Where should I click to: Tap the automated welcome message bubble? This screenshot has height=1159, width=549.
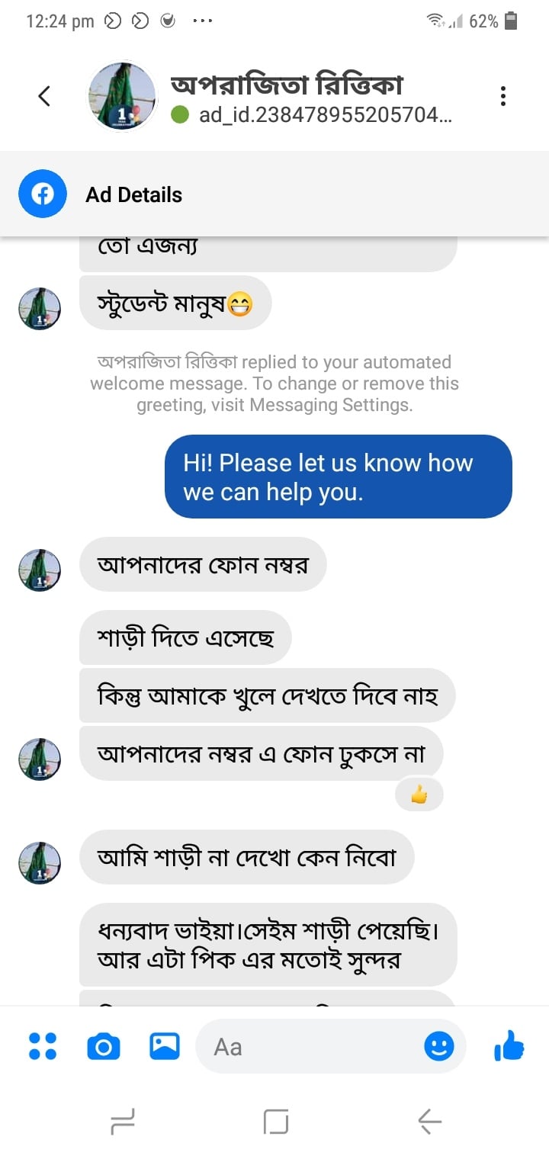click(338, 477)
